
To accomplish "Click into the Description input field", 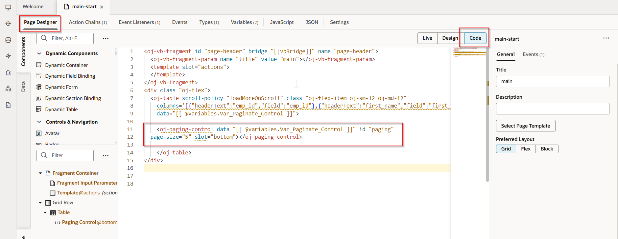I will [x=552, y=109].
